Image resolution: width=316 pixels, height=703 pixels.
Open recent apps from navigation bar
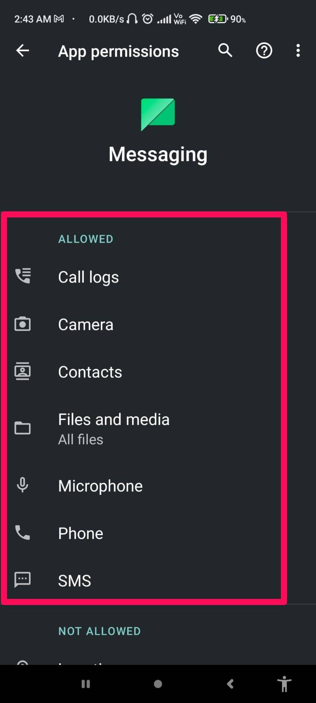tap(86, 684)
